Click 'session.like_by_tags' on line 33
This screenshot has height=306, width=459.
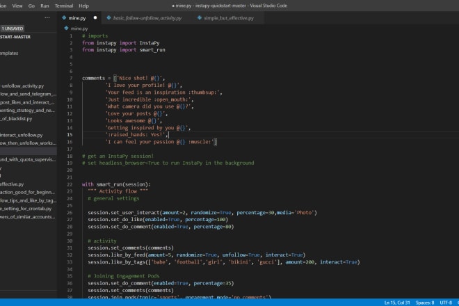coord(116,262)
